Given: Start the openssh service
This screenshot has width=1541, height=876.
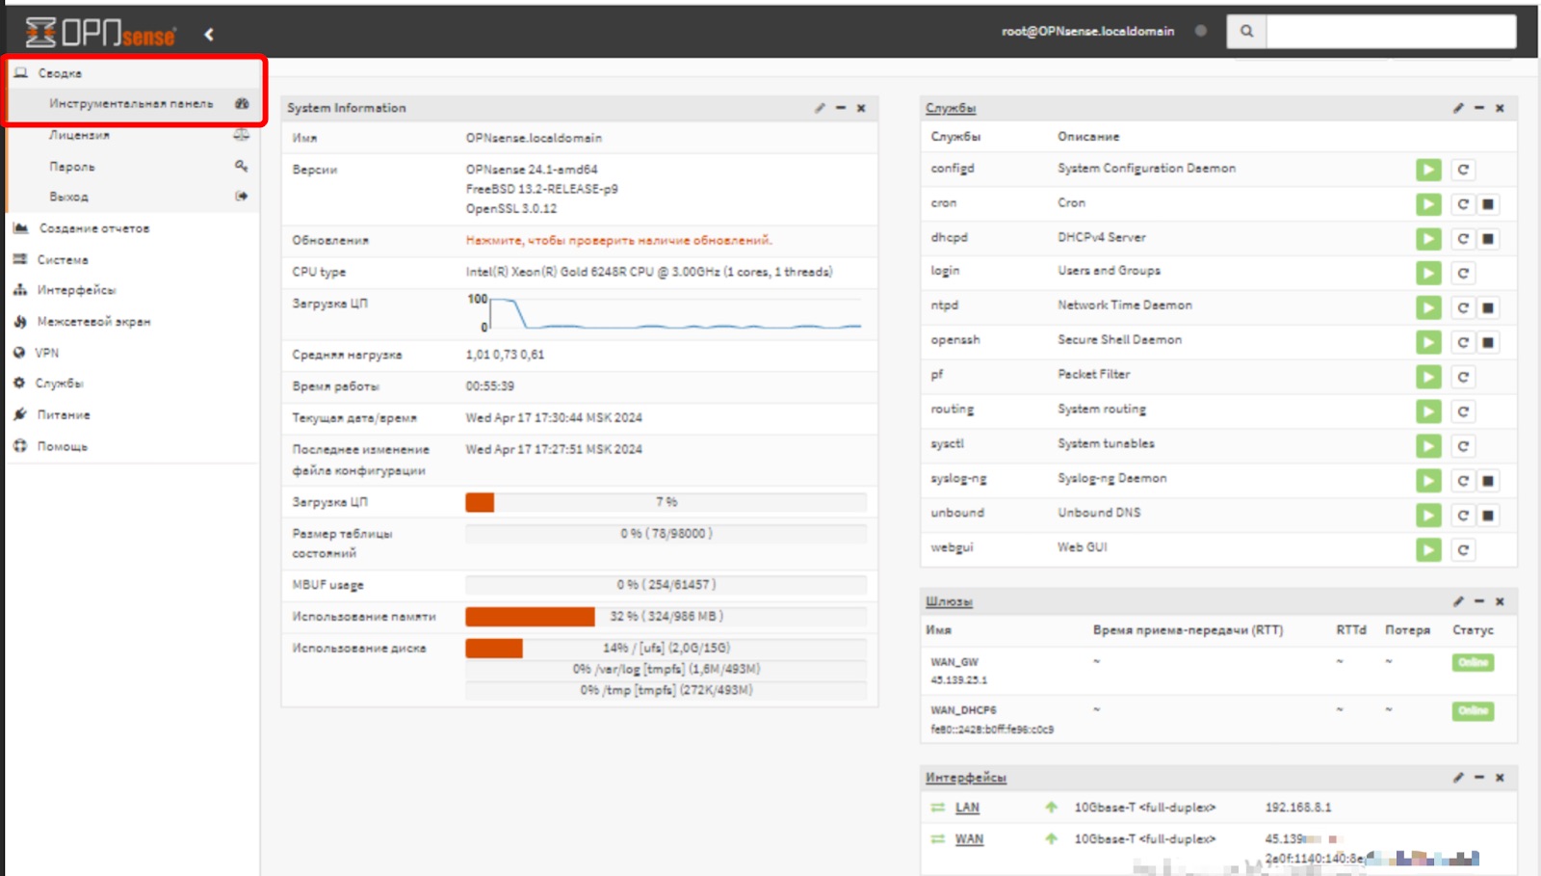Looking at the screenshot, I should pos(1428,342).
